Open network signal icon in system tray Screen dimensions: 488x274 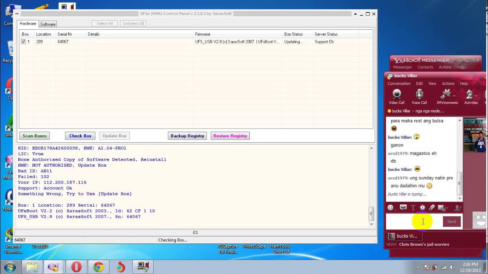coord(443,267)
